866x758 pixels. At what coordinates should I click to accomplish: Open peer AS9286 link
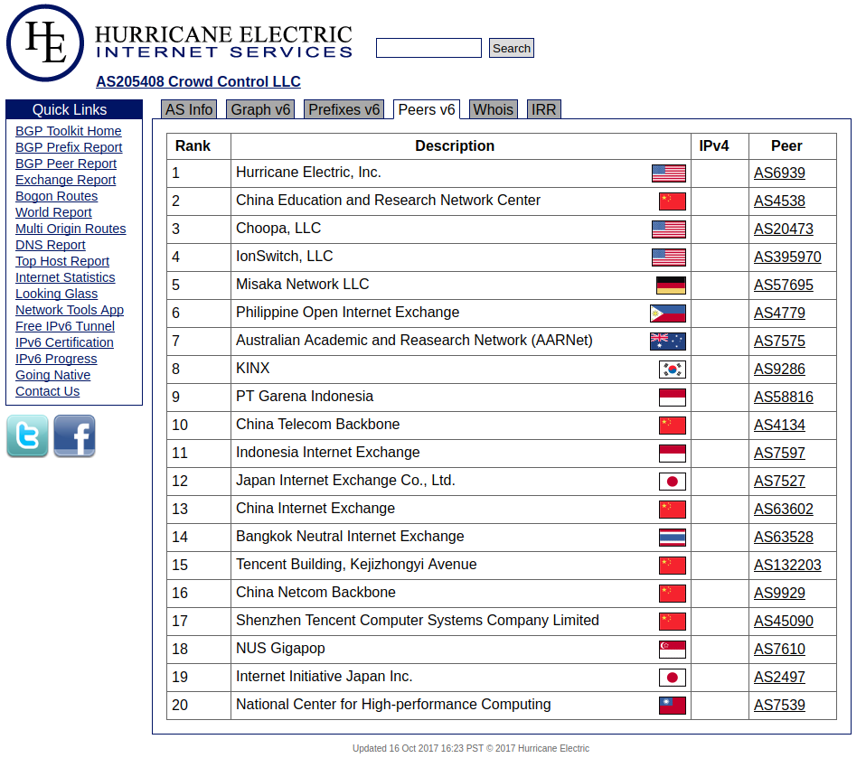coord(779,370)
